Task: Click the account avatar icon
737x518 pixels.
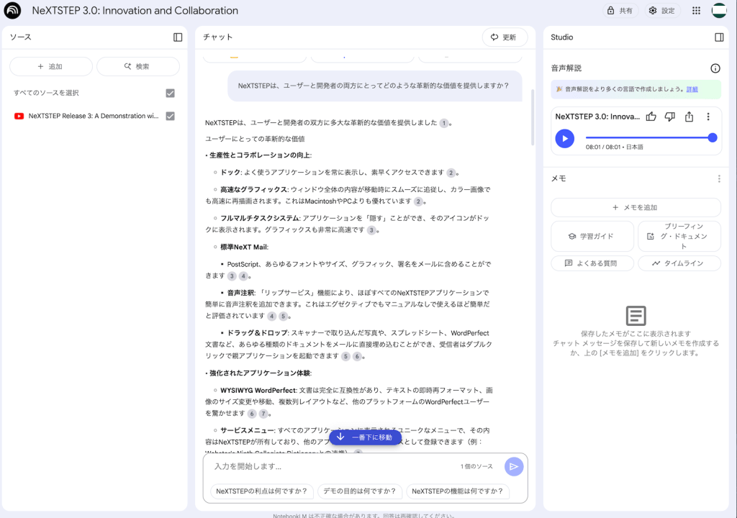Action: point(719,10)
